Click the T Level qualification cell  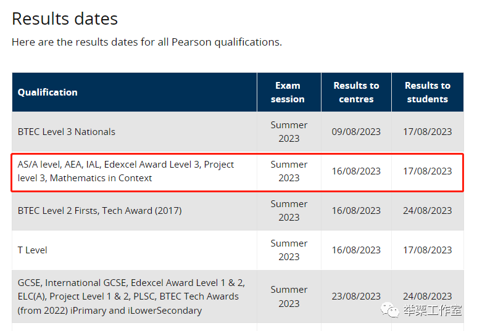tap(32, 250)
